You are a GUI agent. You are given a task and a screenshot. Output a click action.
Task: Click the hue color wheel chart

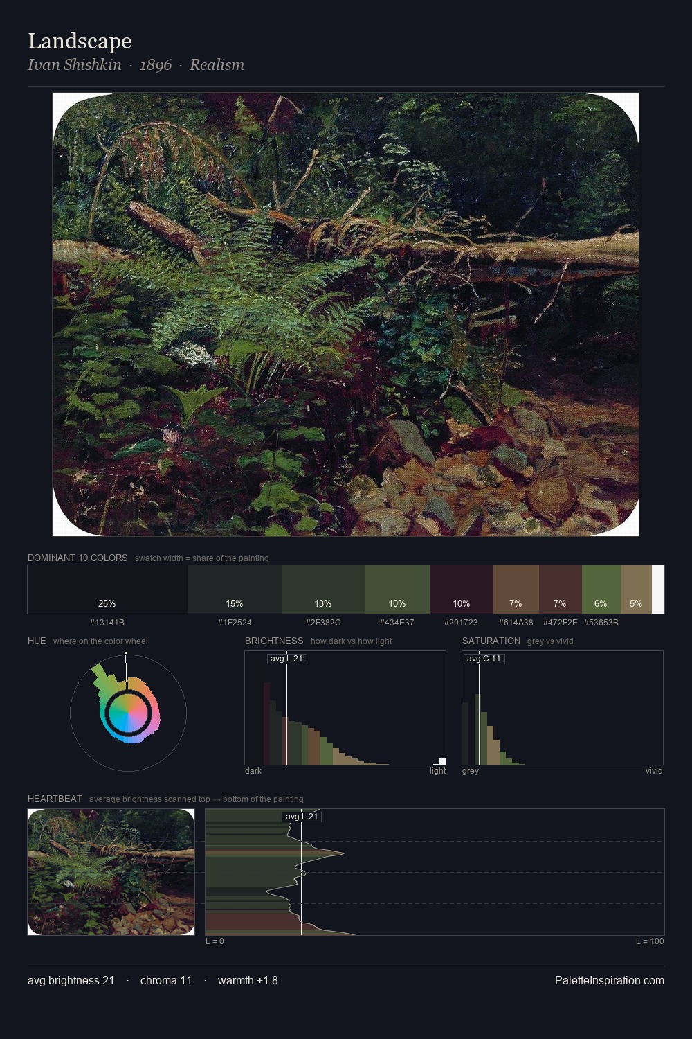[x=128, y=712]
